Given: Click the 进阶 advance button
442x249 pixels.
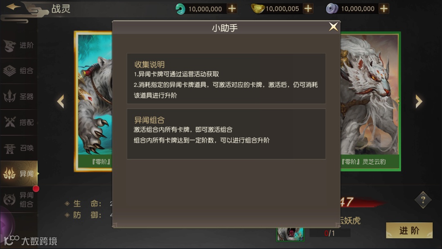Looking at the screenshot, I should 409,231.
